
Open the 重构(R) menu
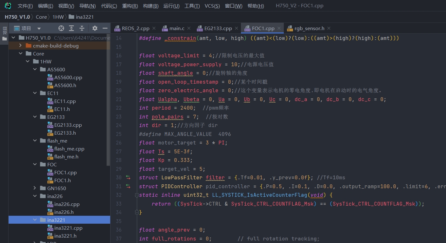pyautogui.click(x=130, y=6)
